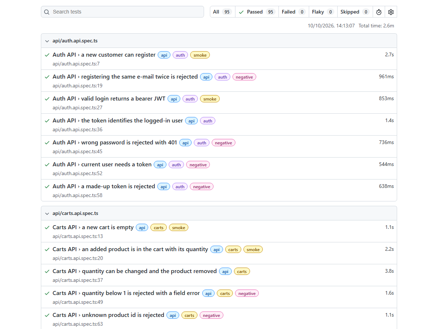Image resolution: width=438 pixels, height=329 pixels.
Task: Click the "961ms" duration value
Action: (x=386, y=77)
